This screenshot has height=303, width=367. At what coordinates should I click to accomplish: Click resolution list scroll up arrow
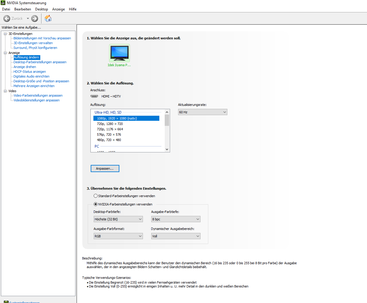tap(167, 112)
